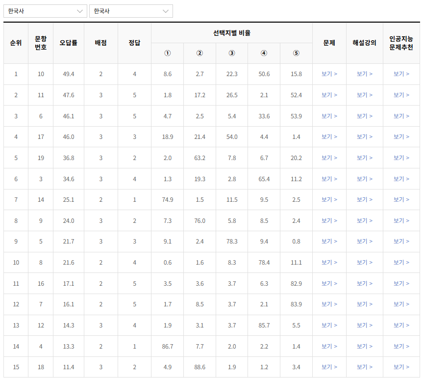View the 문제 for rank 1 question 10
This screenshot has width=424, height=380.
click(329, 74)
